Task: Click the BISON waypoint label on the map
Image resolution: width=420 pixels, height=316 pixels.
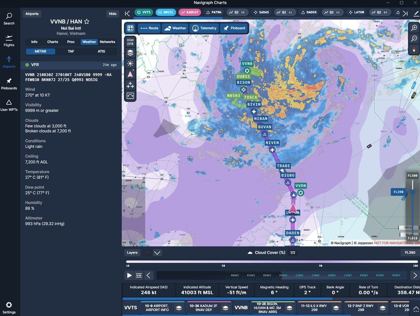Action: coord(244,82)
